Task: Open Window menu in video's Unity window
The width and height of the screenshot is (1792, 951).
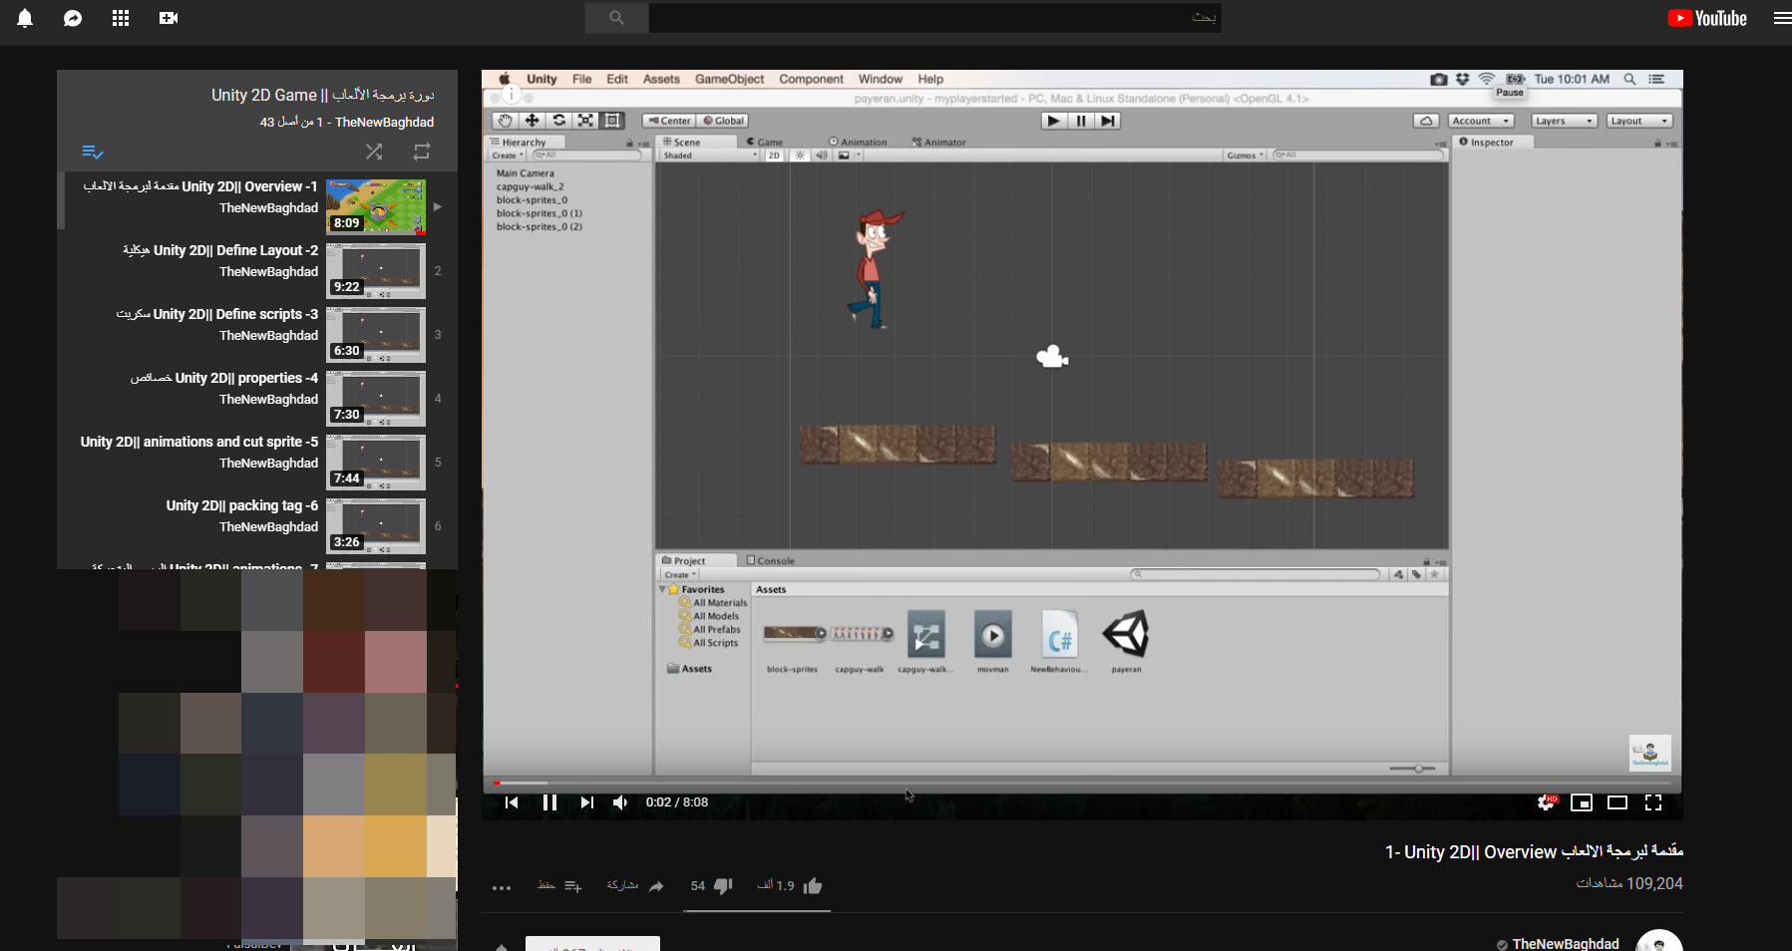Action: tap(881, 79)
